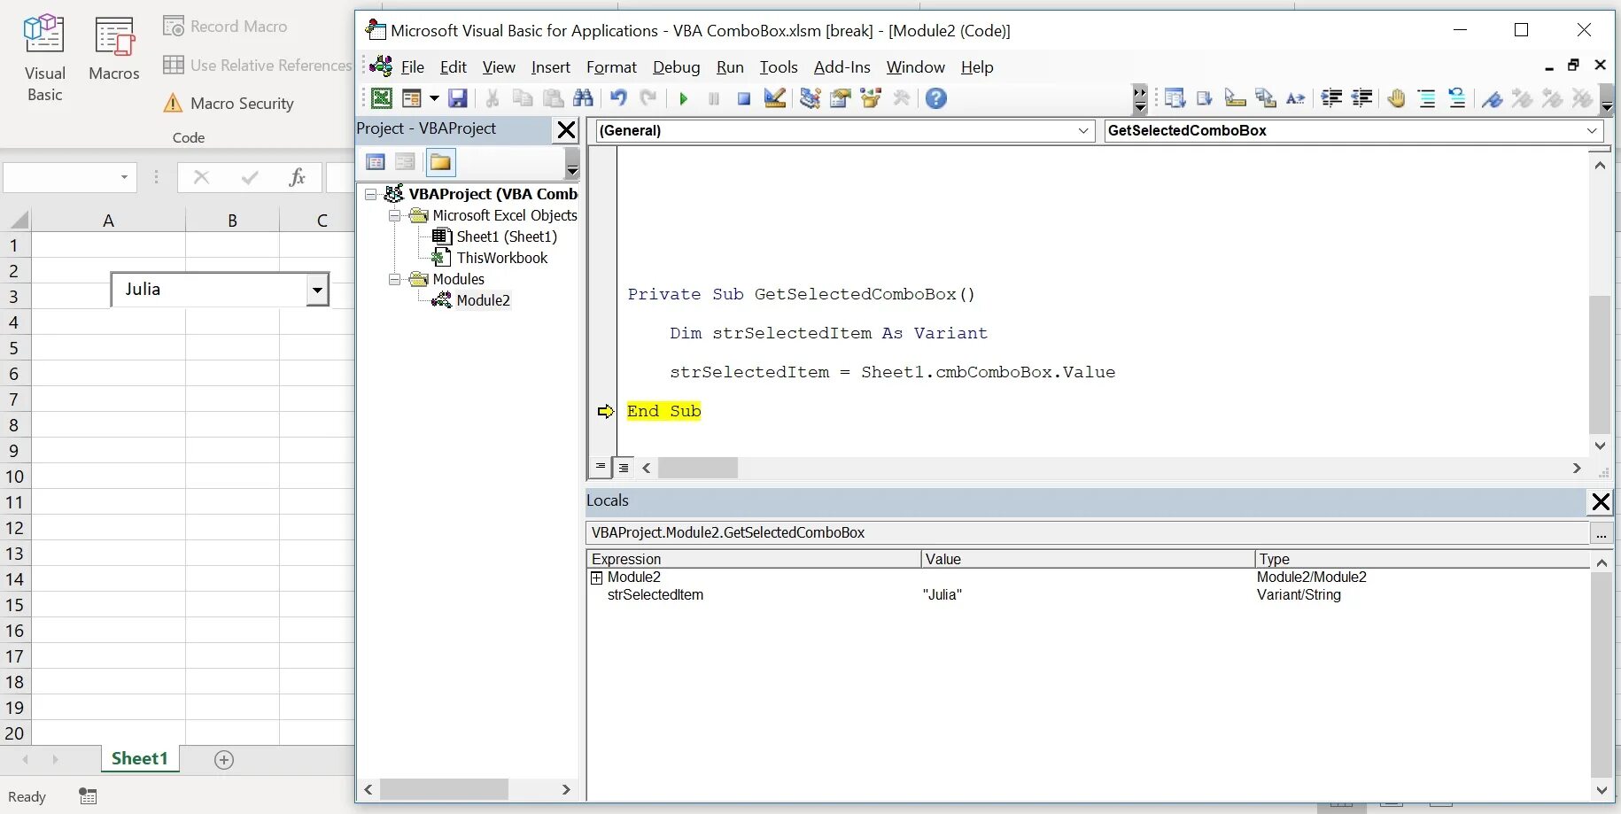Click Macro Security in the ribbon

229,104
